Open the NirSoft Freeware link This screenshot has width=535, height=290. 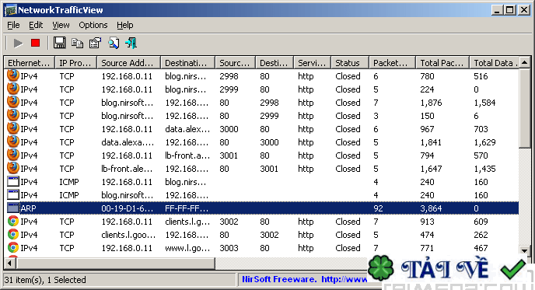304,279
